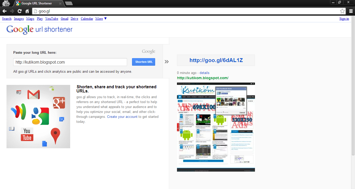This screenshot has height=189, width=355.
Task: Click 'Paste your long URL here:' label
Action: click(35, 52)
